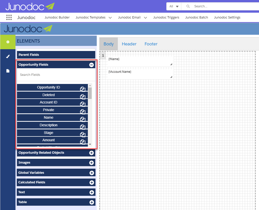Click the field list scroll-down arrow
Viewport: 259px width, 210px height.
(90, 144)
